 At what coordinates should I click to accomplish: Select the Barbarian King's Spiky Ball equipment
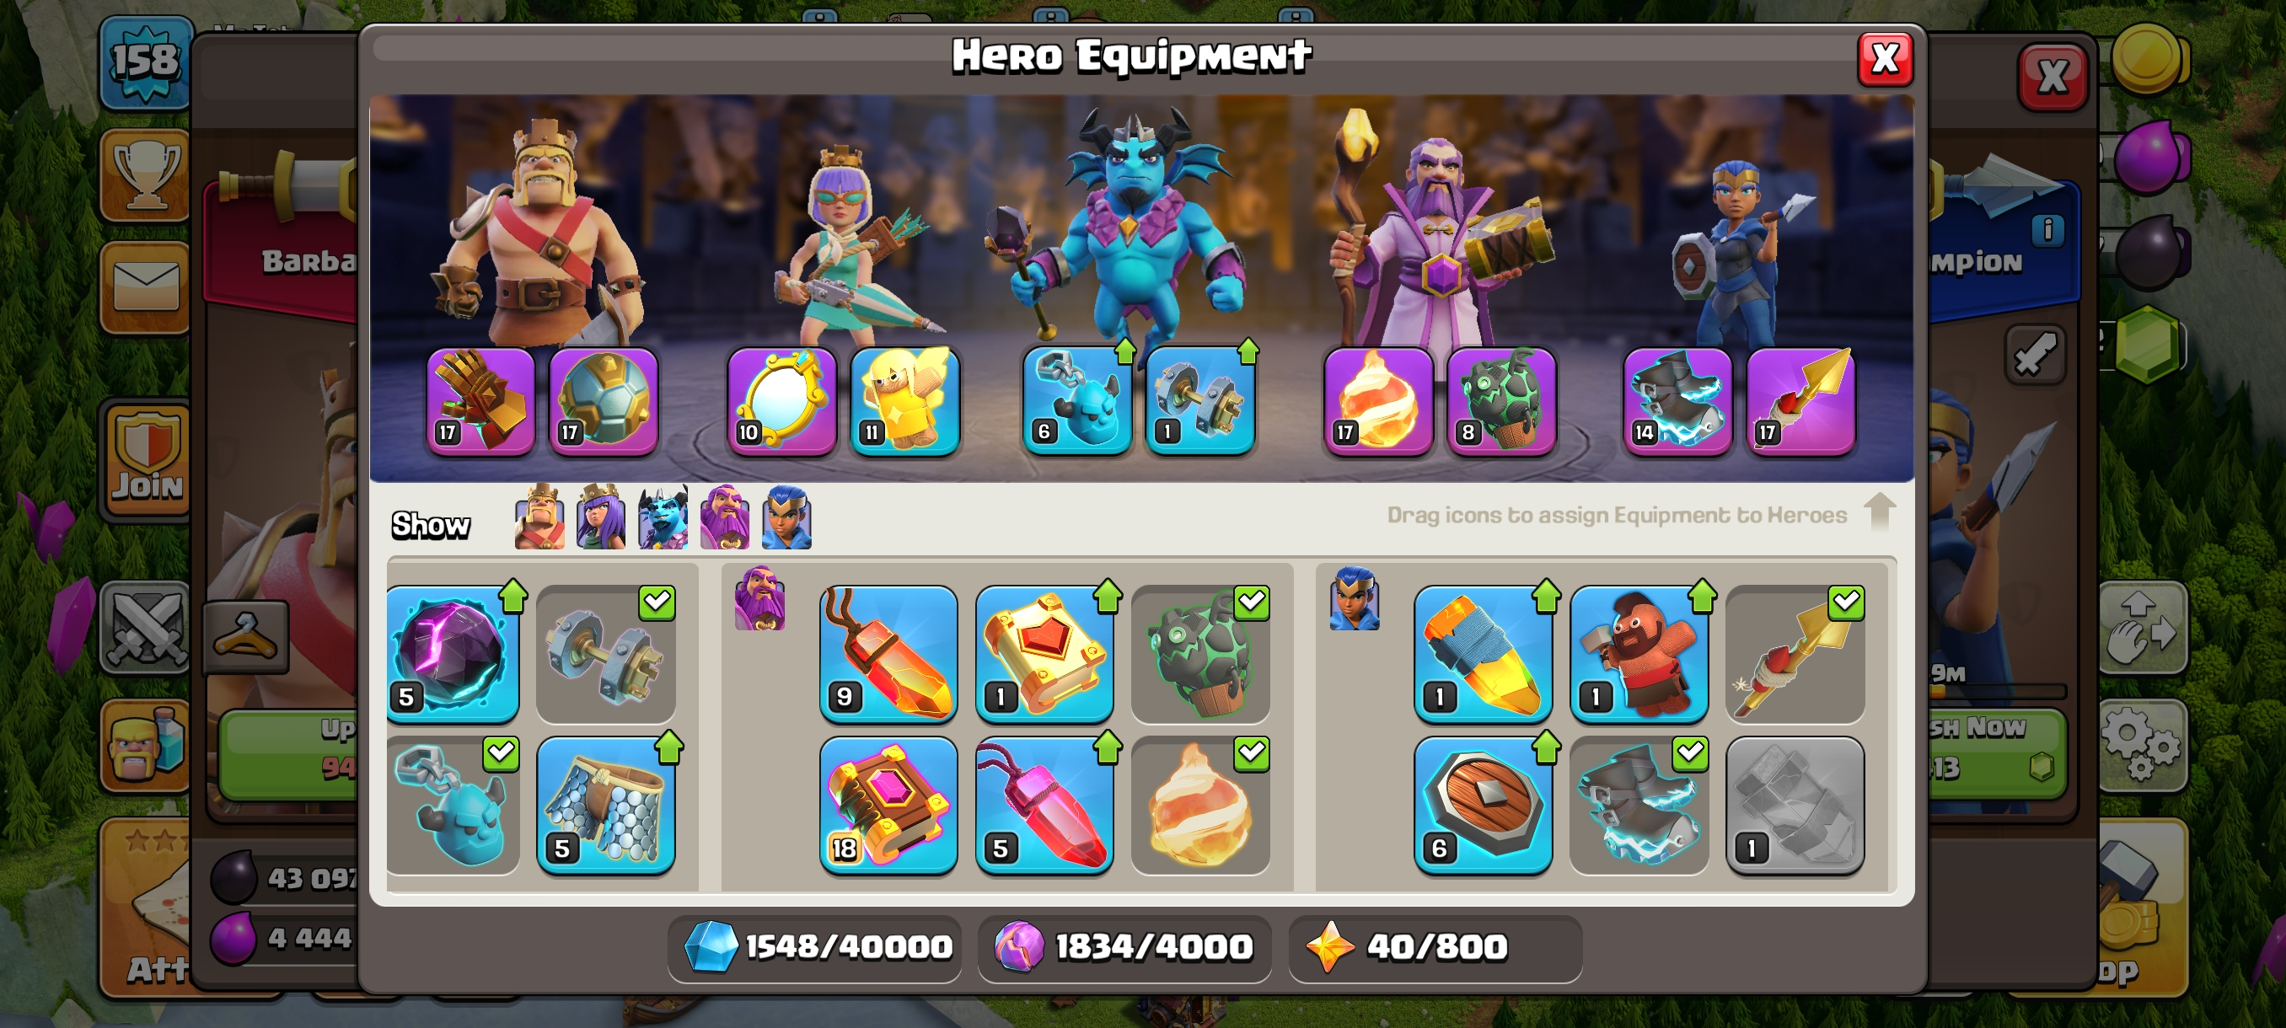click(604, 402)
